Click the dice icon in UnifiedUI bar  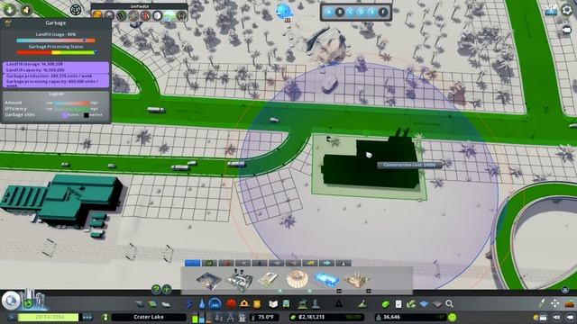coord(157,15)
